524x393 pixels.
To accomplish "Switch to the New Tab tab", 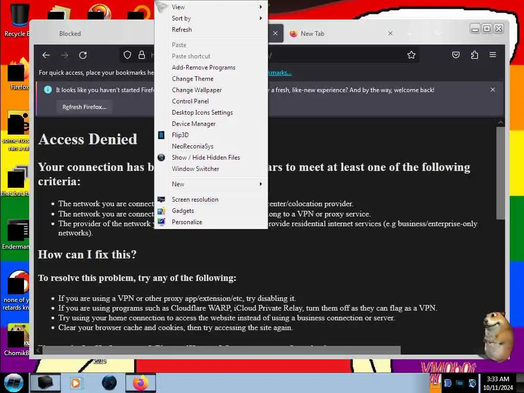I will (x=341, y=33).
